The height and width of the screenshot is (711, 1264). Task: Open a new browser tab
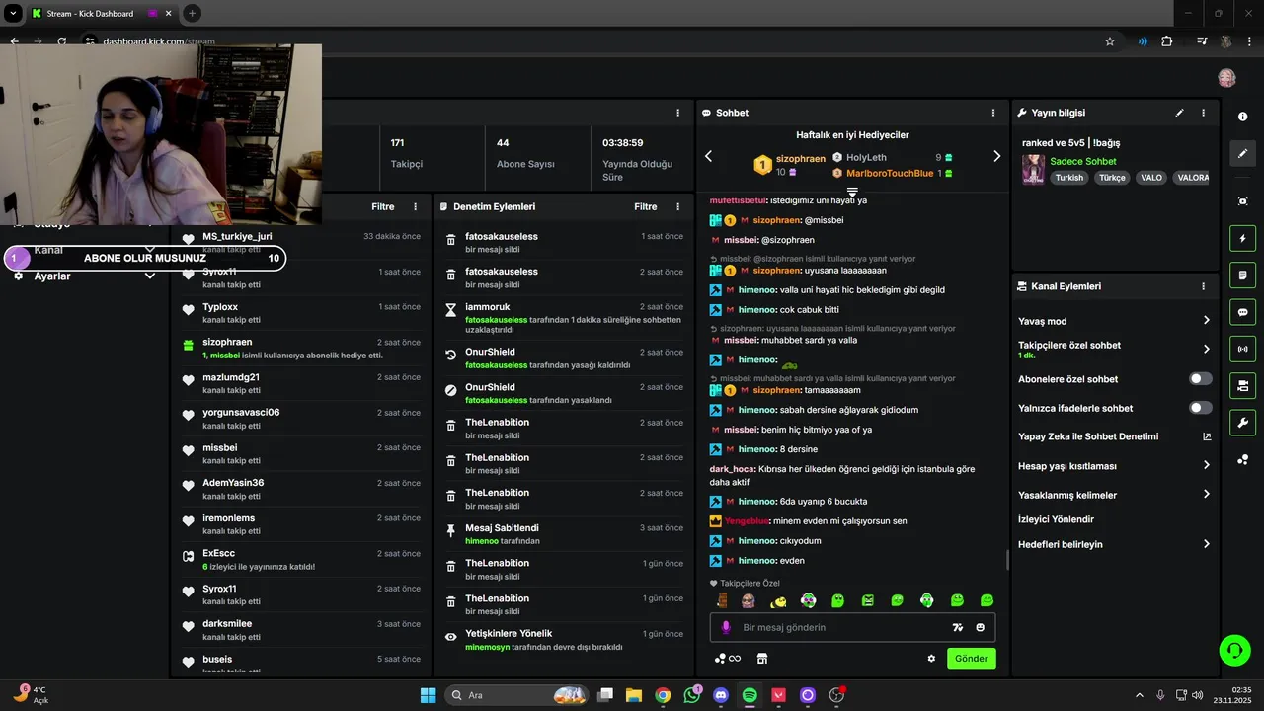click(192, 14)
